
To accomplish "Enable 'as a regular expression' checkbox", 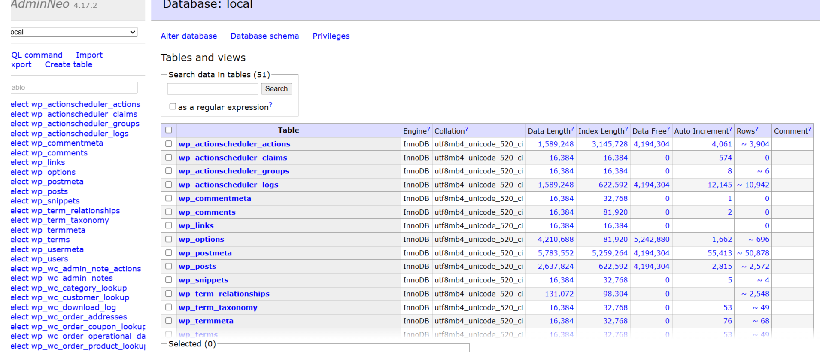I will pos(173,106).
